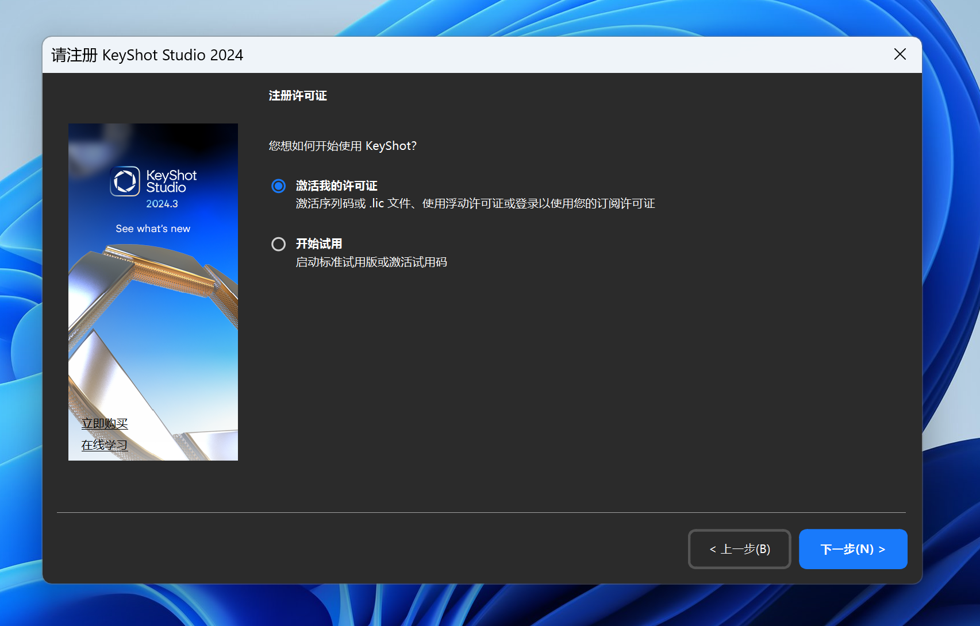Click the 下一步(N) button

[852, 549]
